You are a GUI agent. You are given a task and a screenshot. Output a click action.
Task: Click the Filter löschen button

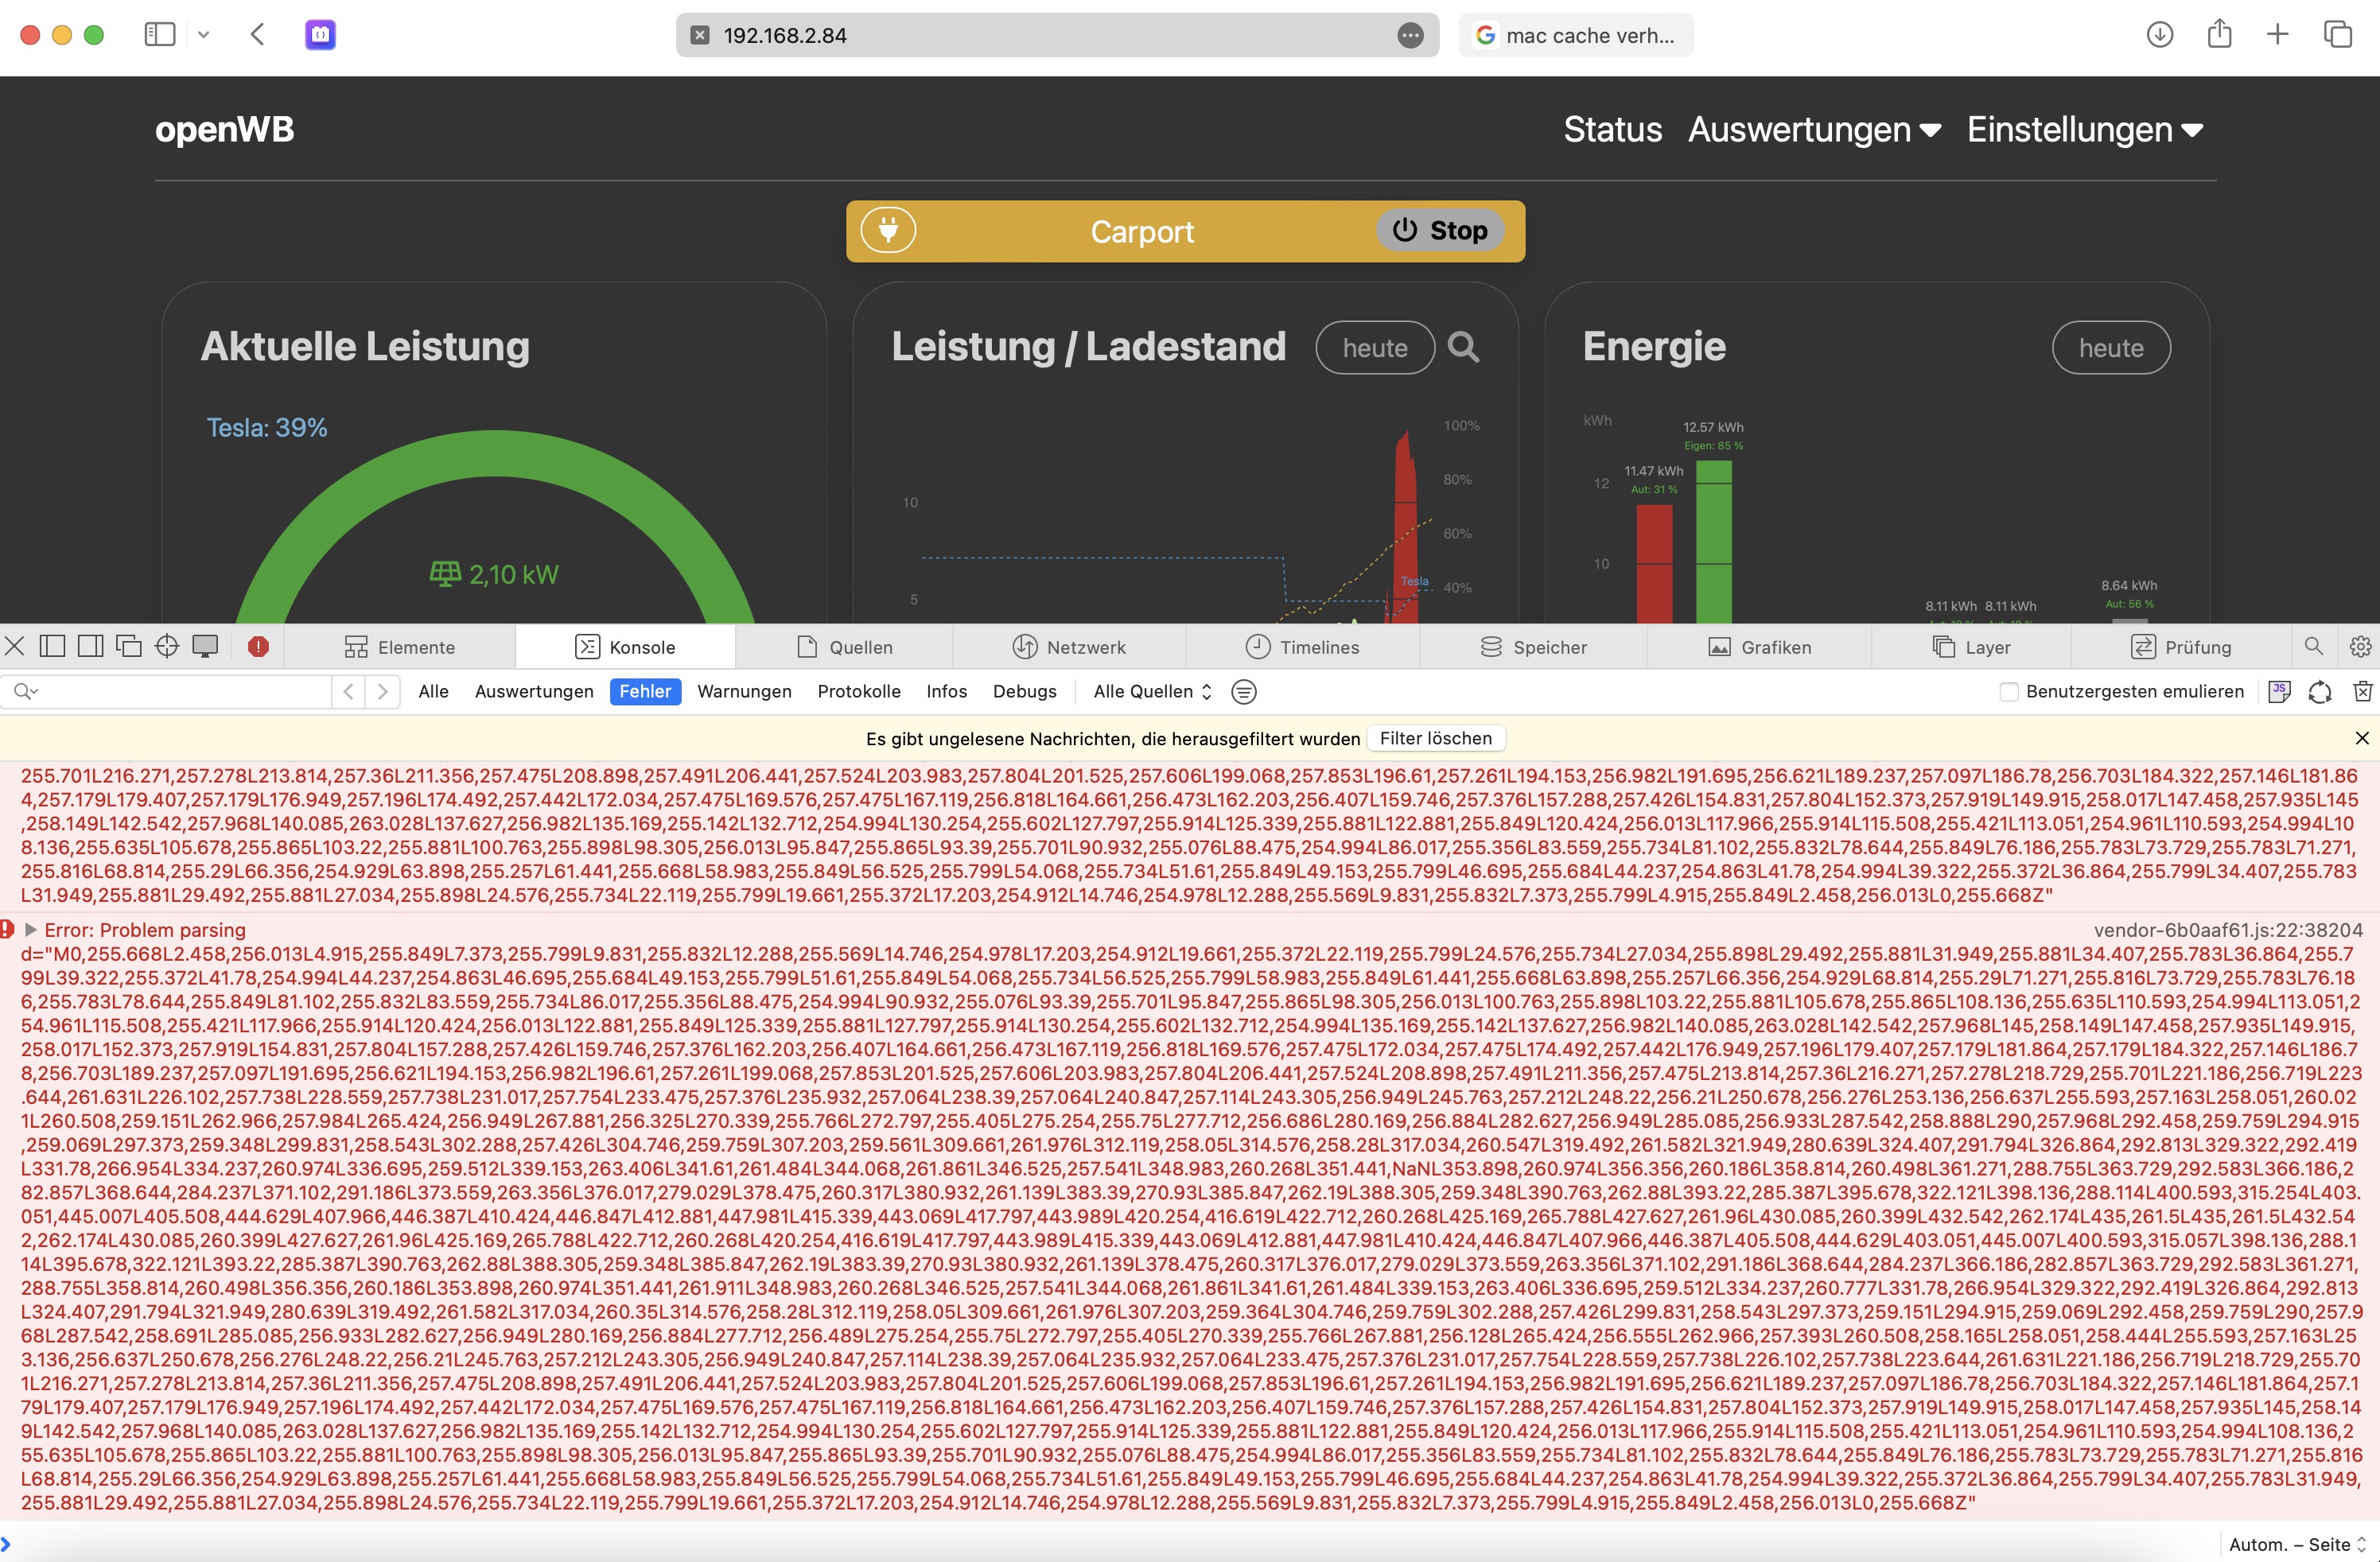point(1435,739)
